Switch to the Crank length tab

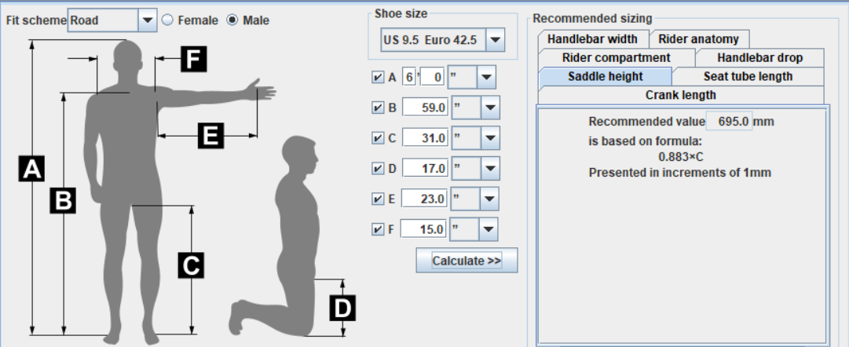coord(681,95)
